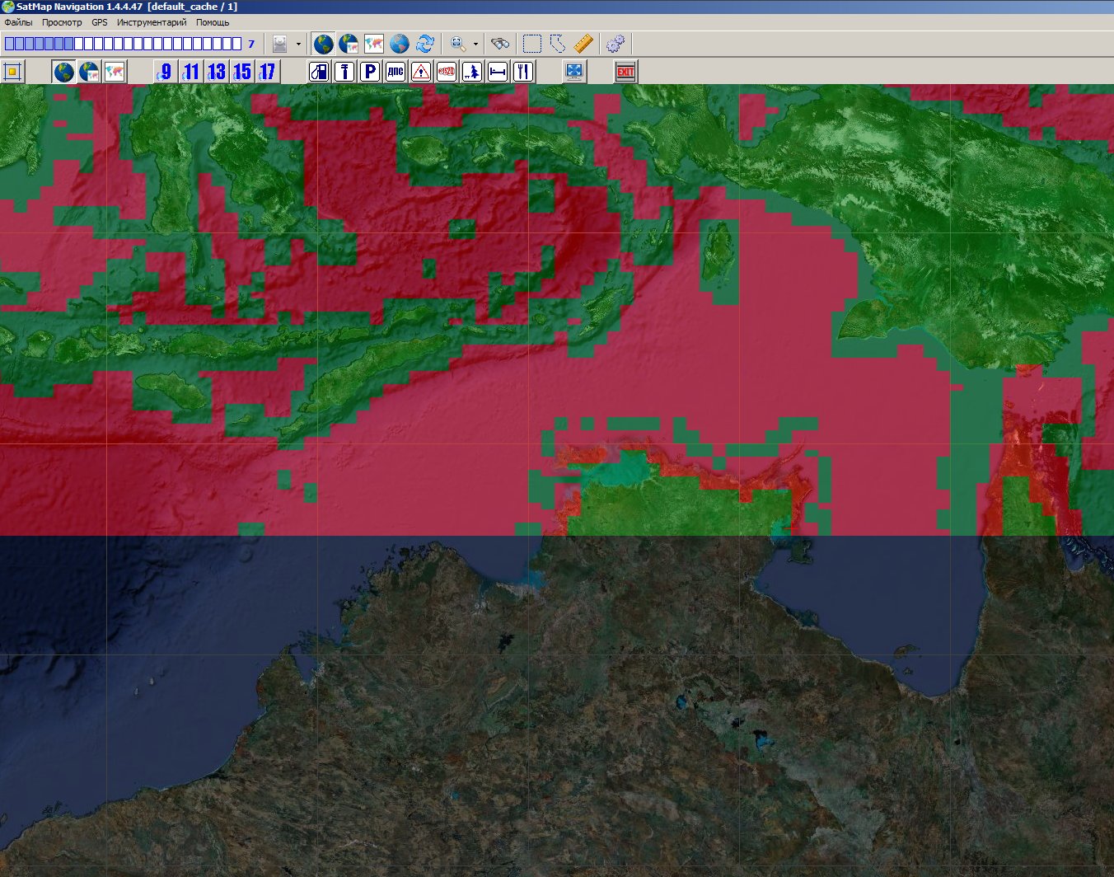The image size is (1114, 877).
Task: Choose the rectangular selection tool
Action: pos(532,44)
